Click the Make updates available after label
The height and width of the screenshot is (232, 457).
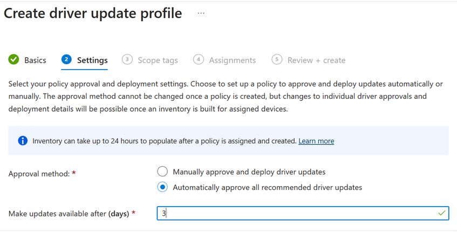pos(69,214)
